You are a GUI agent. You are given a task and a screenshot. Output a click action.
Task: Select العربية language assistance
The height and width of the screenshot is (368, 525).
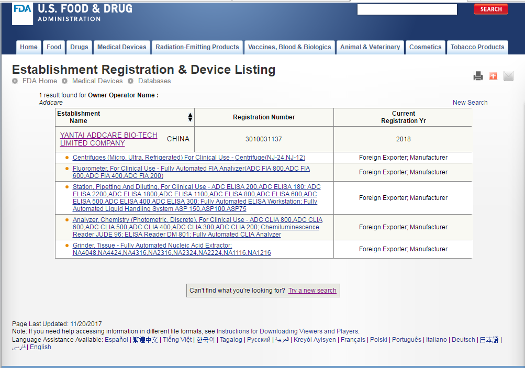[x=282, y=340]
